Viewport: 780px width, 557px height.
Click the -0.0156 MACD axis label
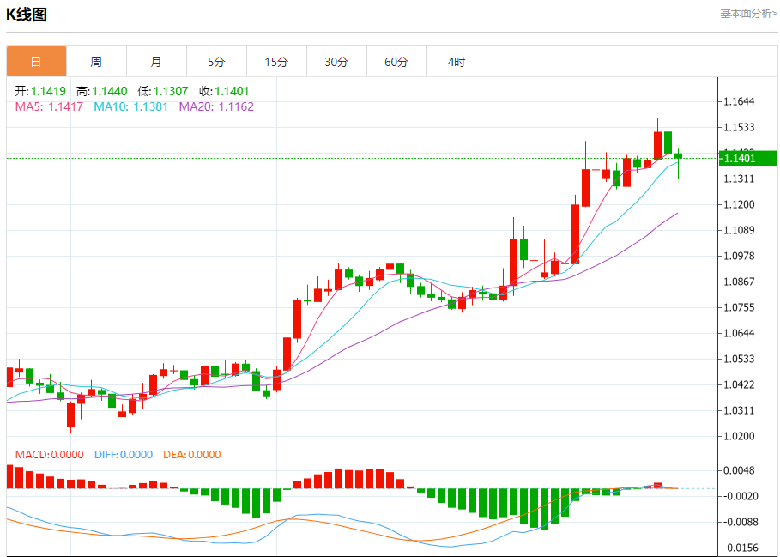(x=739, y=548)
